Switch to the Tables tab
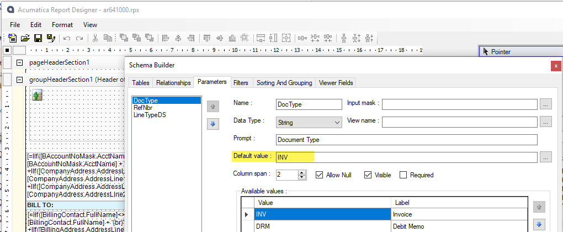The image size is (563, 232). (x=140, y=83)
